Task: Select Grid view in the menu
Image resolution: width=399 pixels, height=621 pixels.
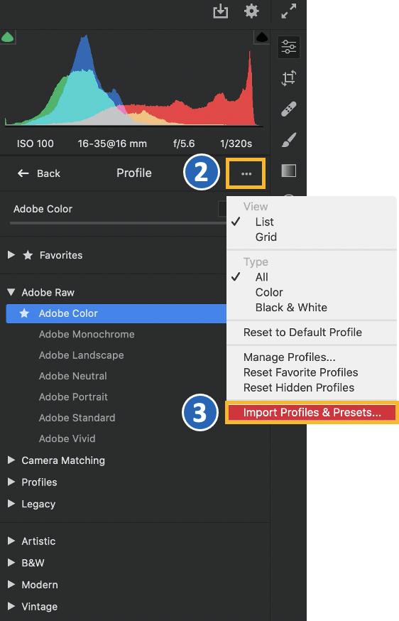Action: click(x=266, y=237)
